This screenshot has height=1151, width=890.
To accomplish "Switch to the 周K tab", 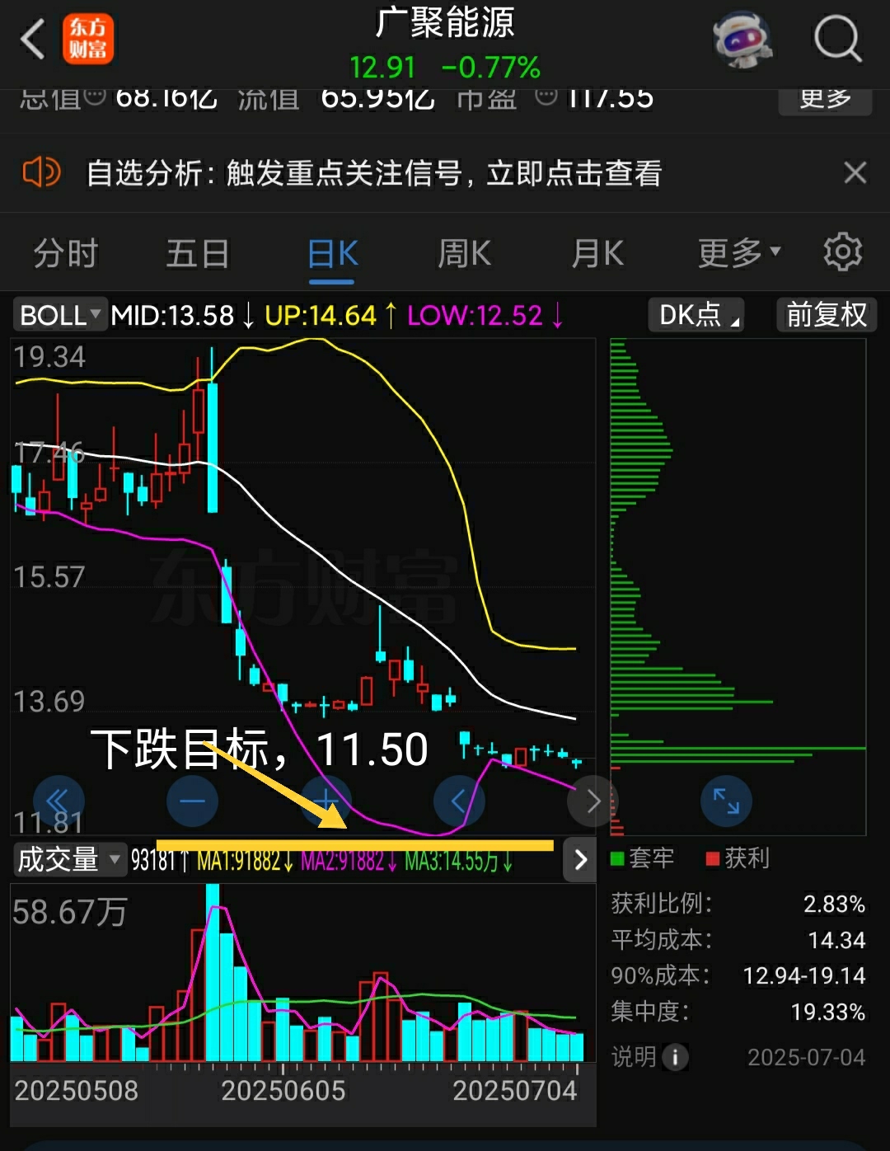I will pos(465,253).
